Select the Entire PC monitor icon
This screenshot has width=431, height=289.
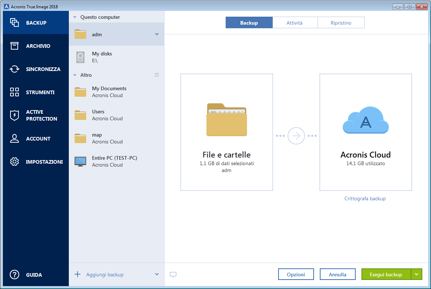[80, 162]
